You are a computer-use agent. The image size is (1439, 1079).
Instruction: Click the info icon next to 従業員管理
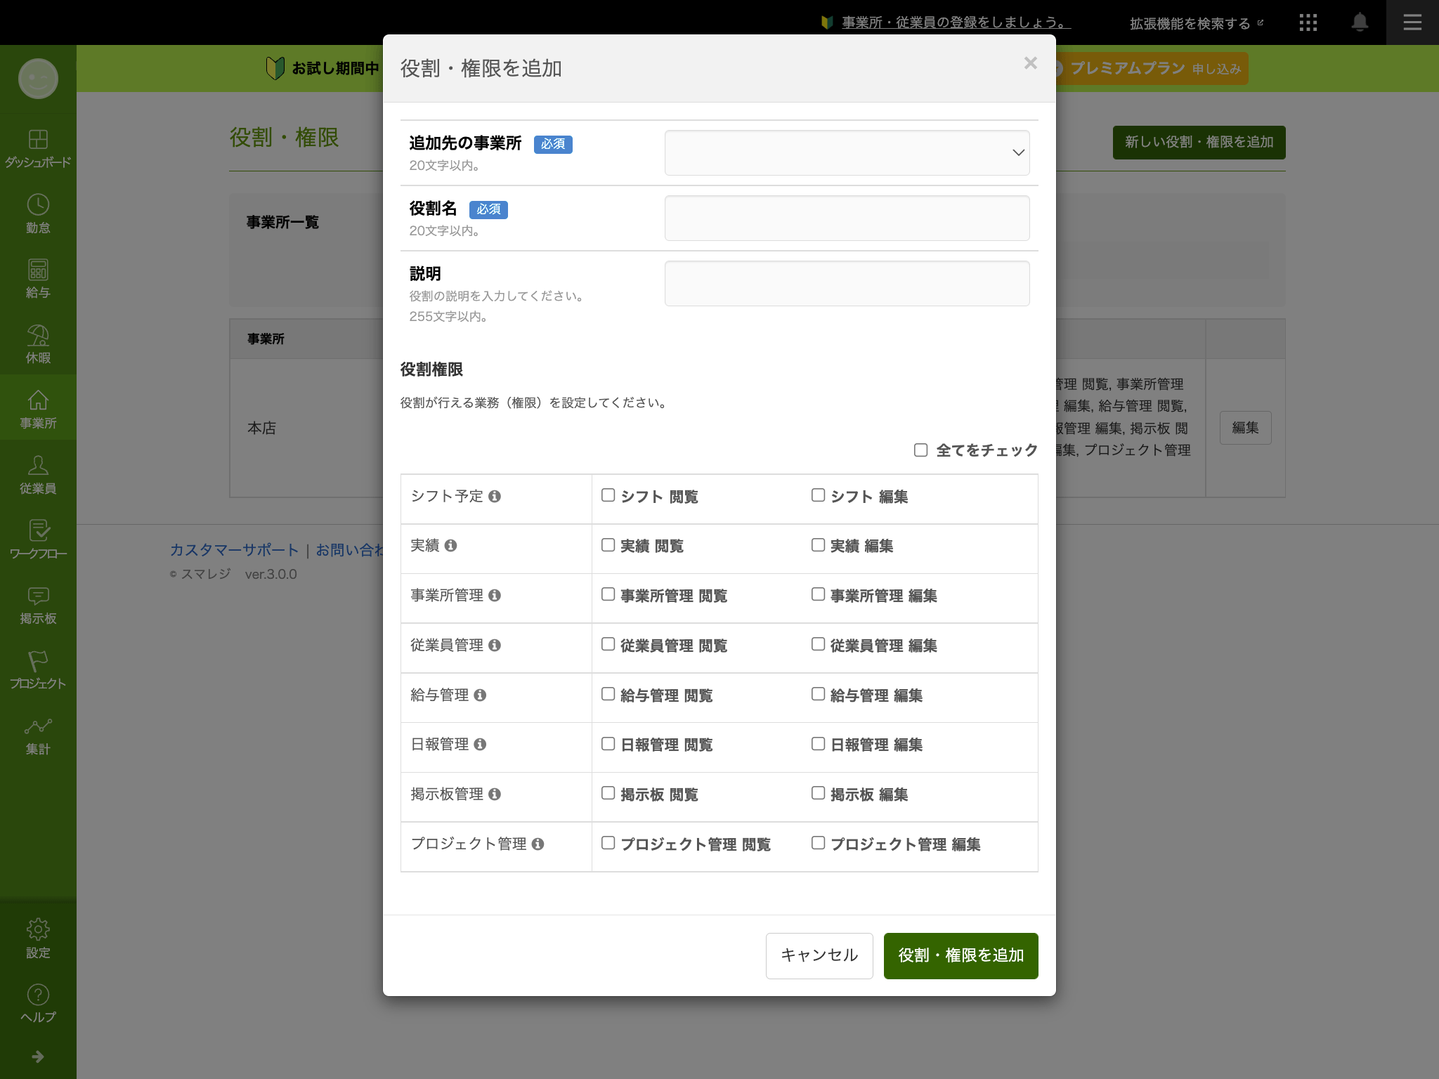coord(495,646)
